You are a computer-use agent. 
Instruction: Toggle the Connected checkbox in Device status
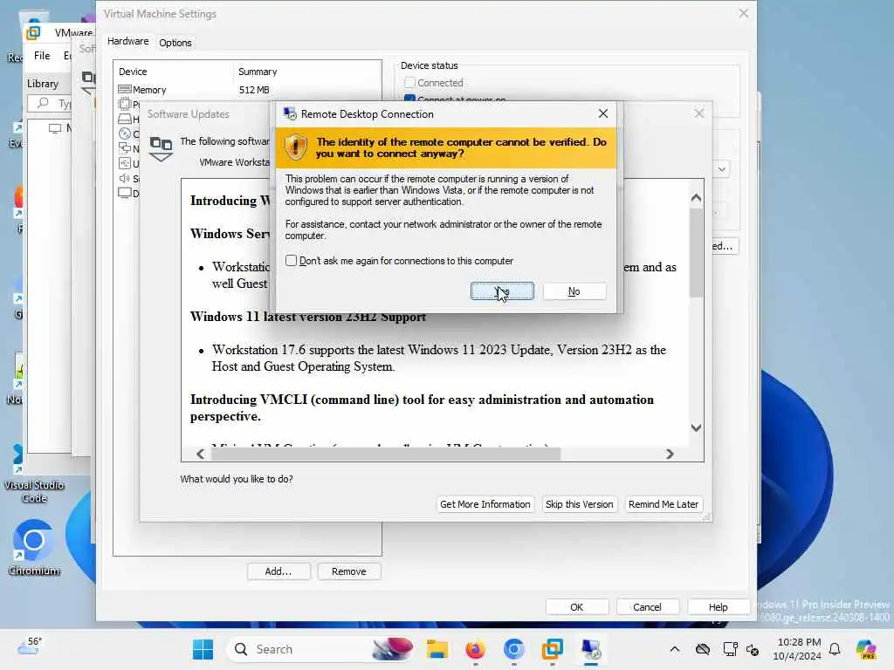tap(409, 83)
